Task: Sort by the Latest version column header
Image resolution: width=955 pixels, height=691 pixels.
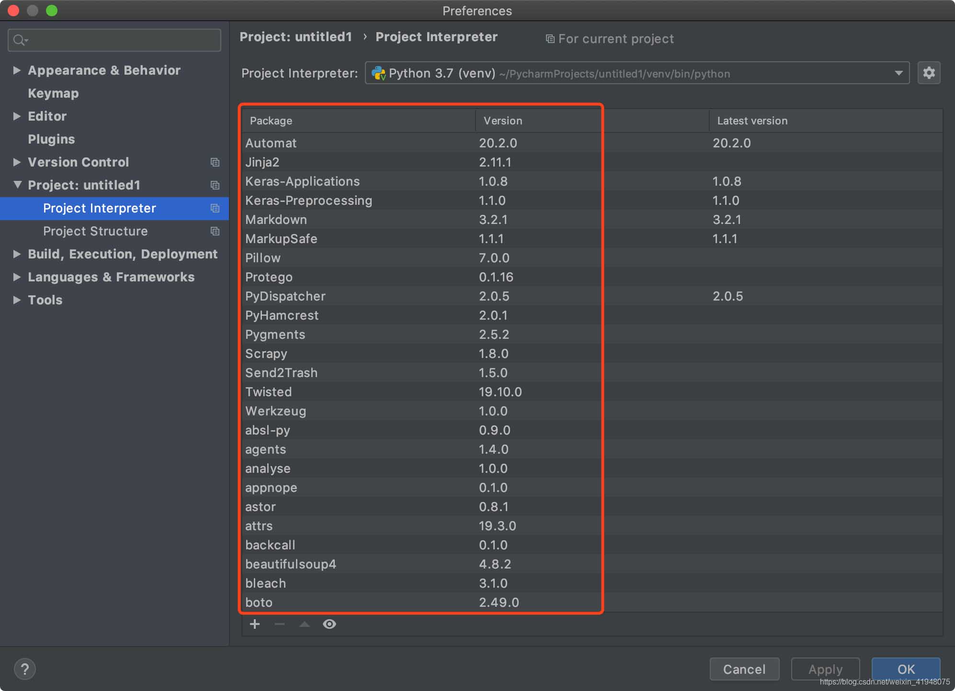Action: coord(826,121)
